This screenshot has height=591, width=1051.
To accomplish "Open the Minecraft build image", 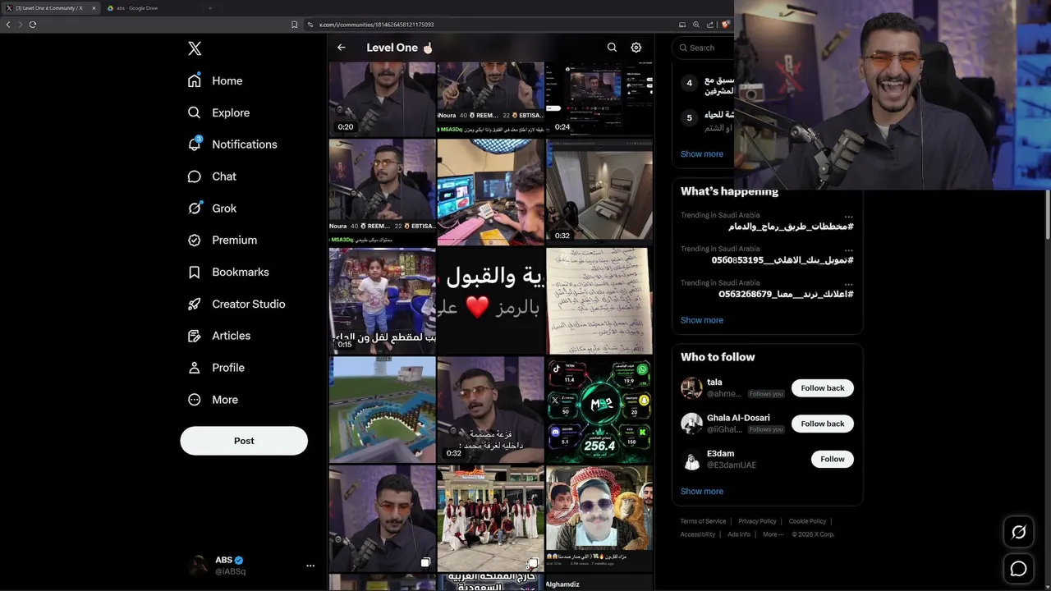I will pos(383,410).
